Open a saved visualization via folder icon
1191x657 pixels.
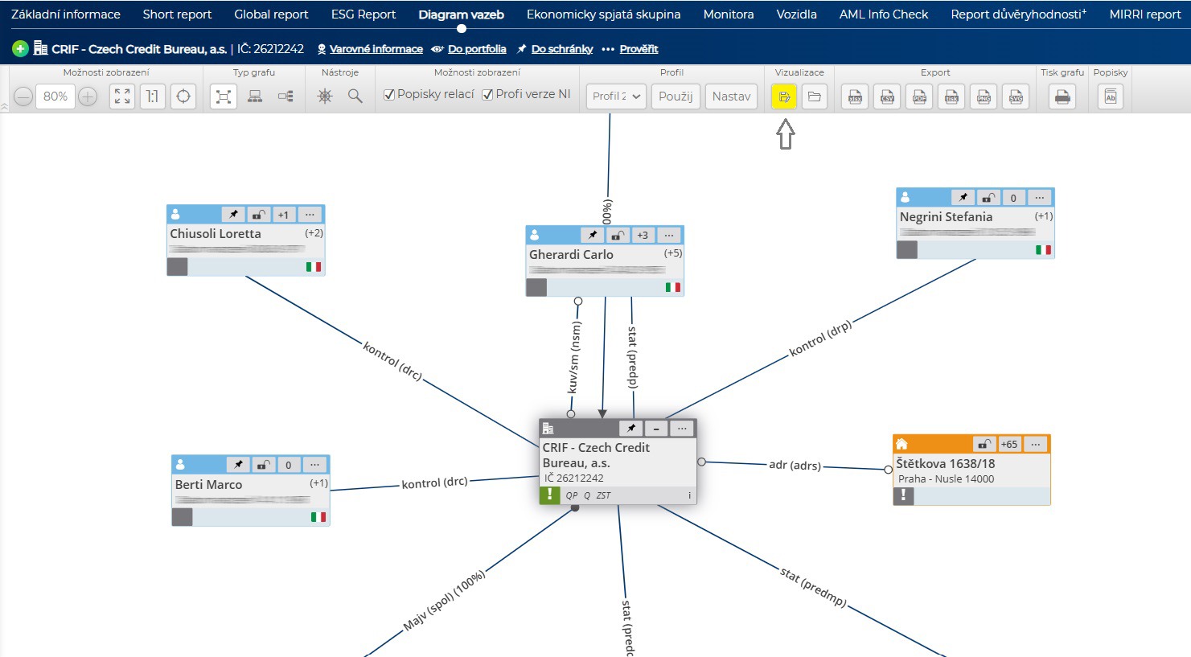814,96
